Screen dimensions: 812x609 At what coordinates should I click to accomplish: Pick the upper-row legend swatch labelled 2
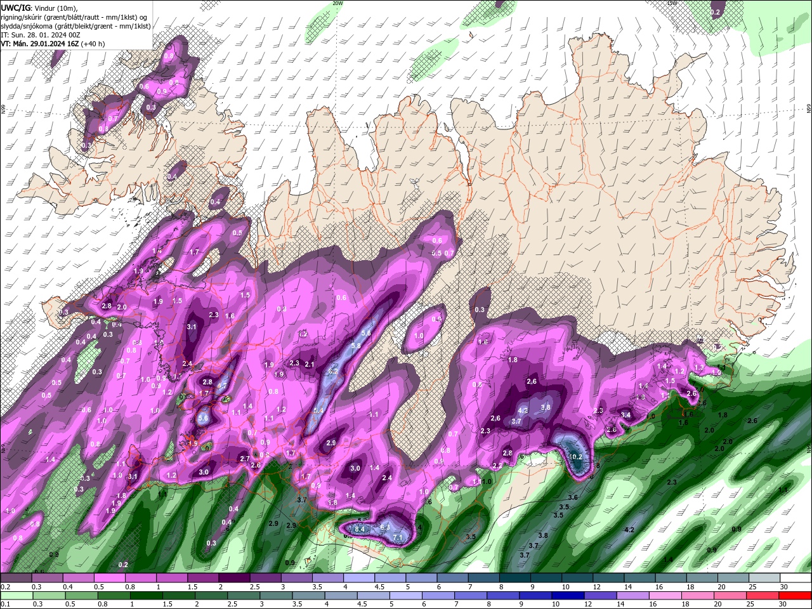click(x=234, y=578)
